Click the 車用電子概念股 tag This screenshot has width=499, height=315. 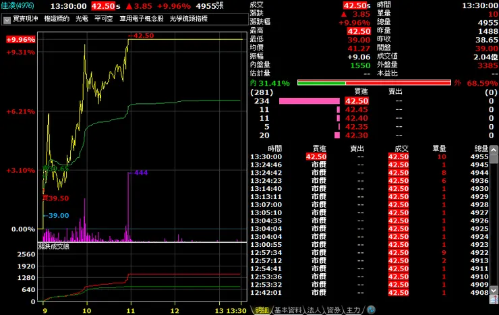[142, 19]
